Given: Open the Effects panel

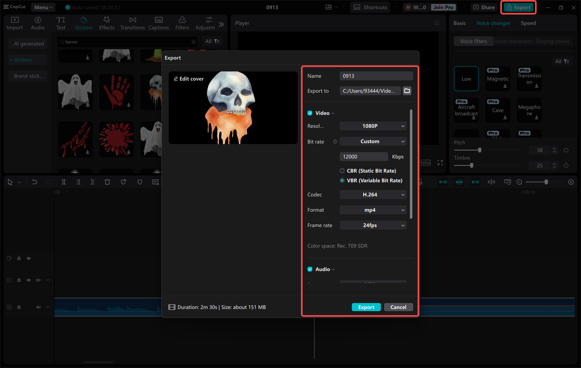Looking at the screenshot, I should tap(107, 23).
